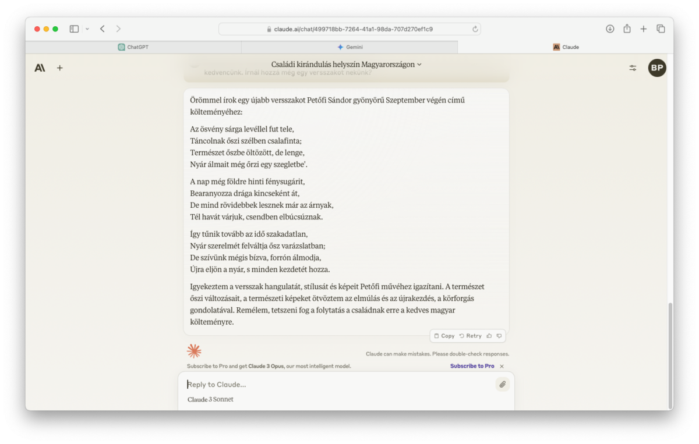Open the BP user profile avatar
The height and width of the screenshot is (444, 699).
click(657, 68)
